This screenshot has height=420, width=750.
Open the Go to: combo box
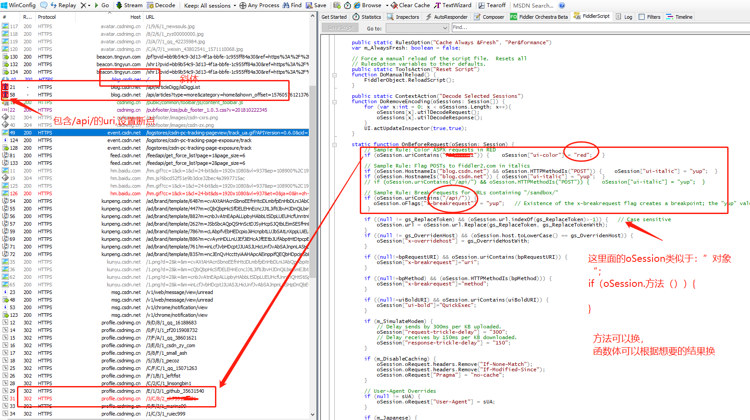click(417, 28)
